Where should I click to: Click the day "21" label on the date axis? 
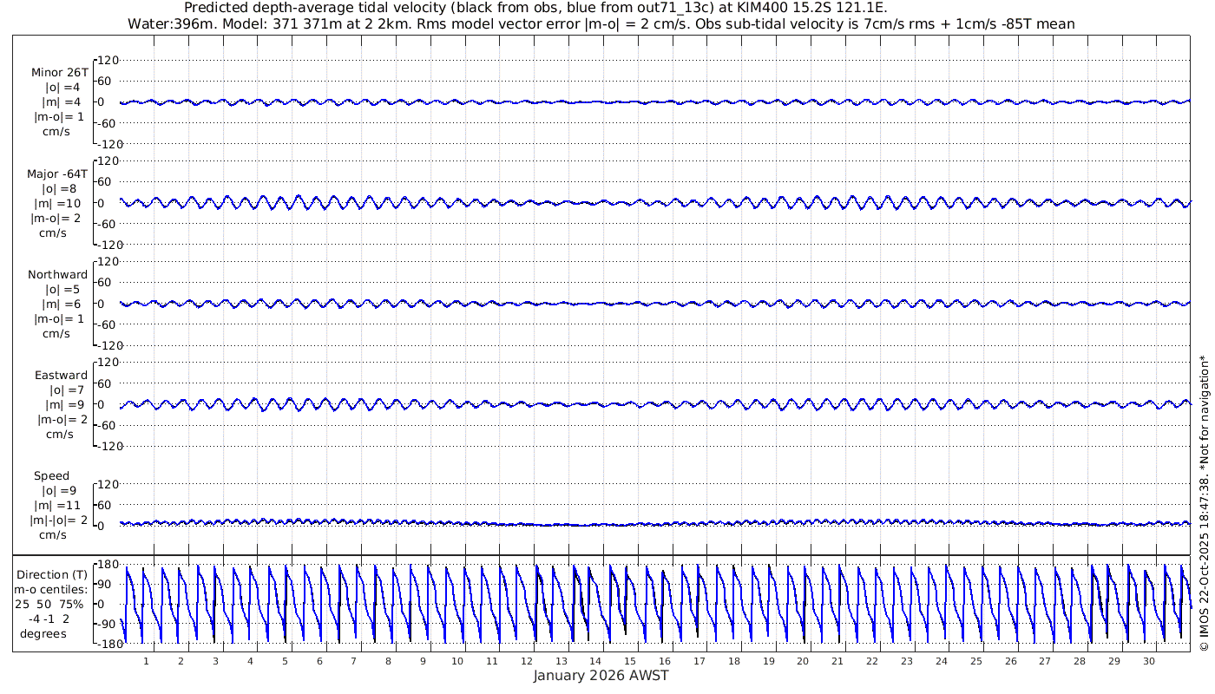[x=837, y=661]
